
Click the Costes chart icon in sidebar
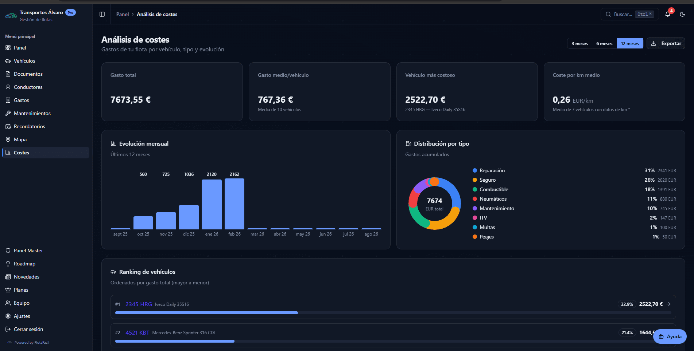pyautogui.click(x=8, y=153)
